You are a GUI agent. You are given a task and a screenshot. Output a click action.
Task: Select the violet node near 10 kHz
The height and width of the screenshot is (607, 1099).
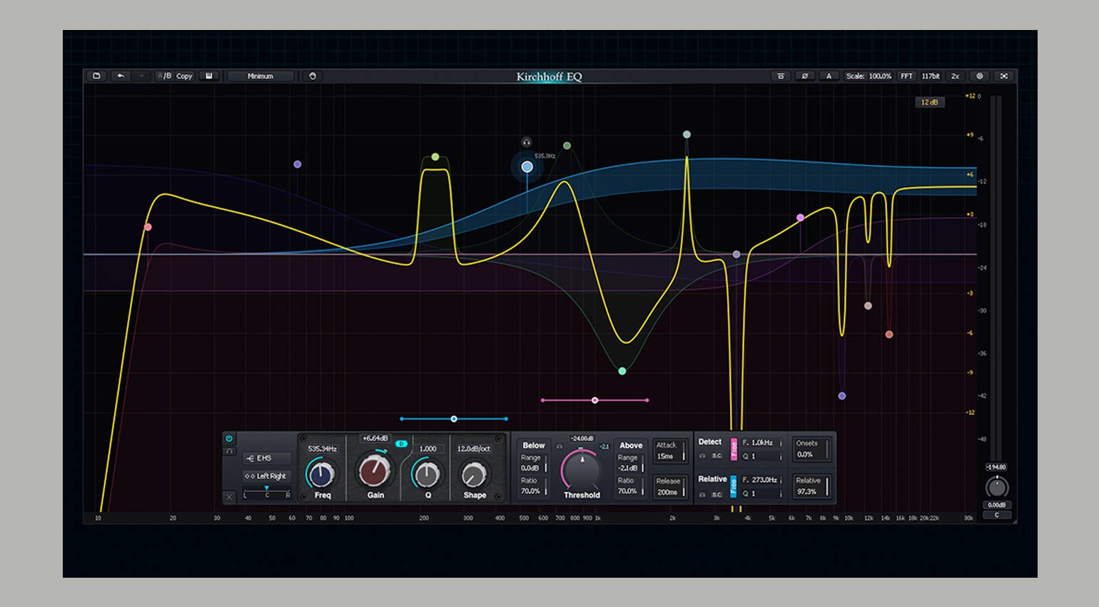click(842, 396)
